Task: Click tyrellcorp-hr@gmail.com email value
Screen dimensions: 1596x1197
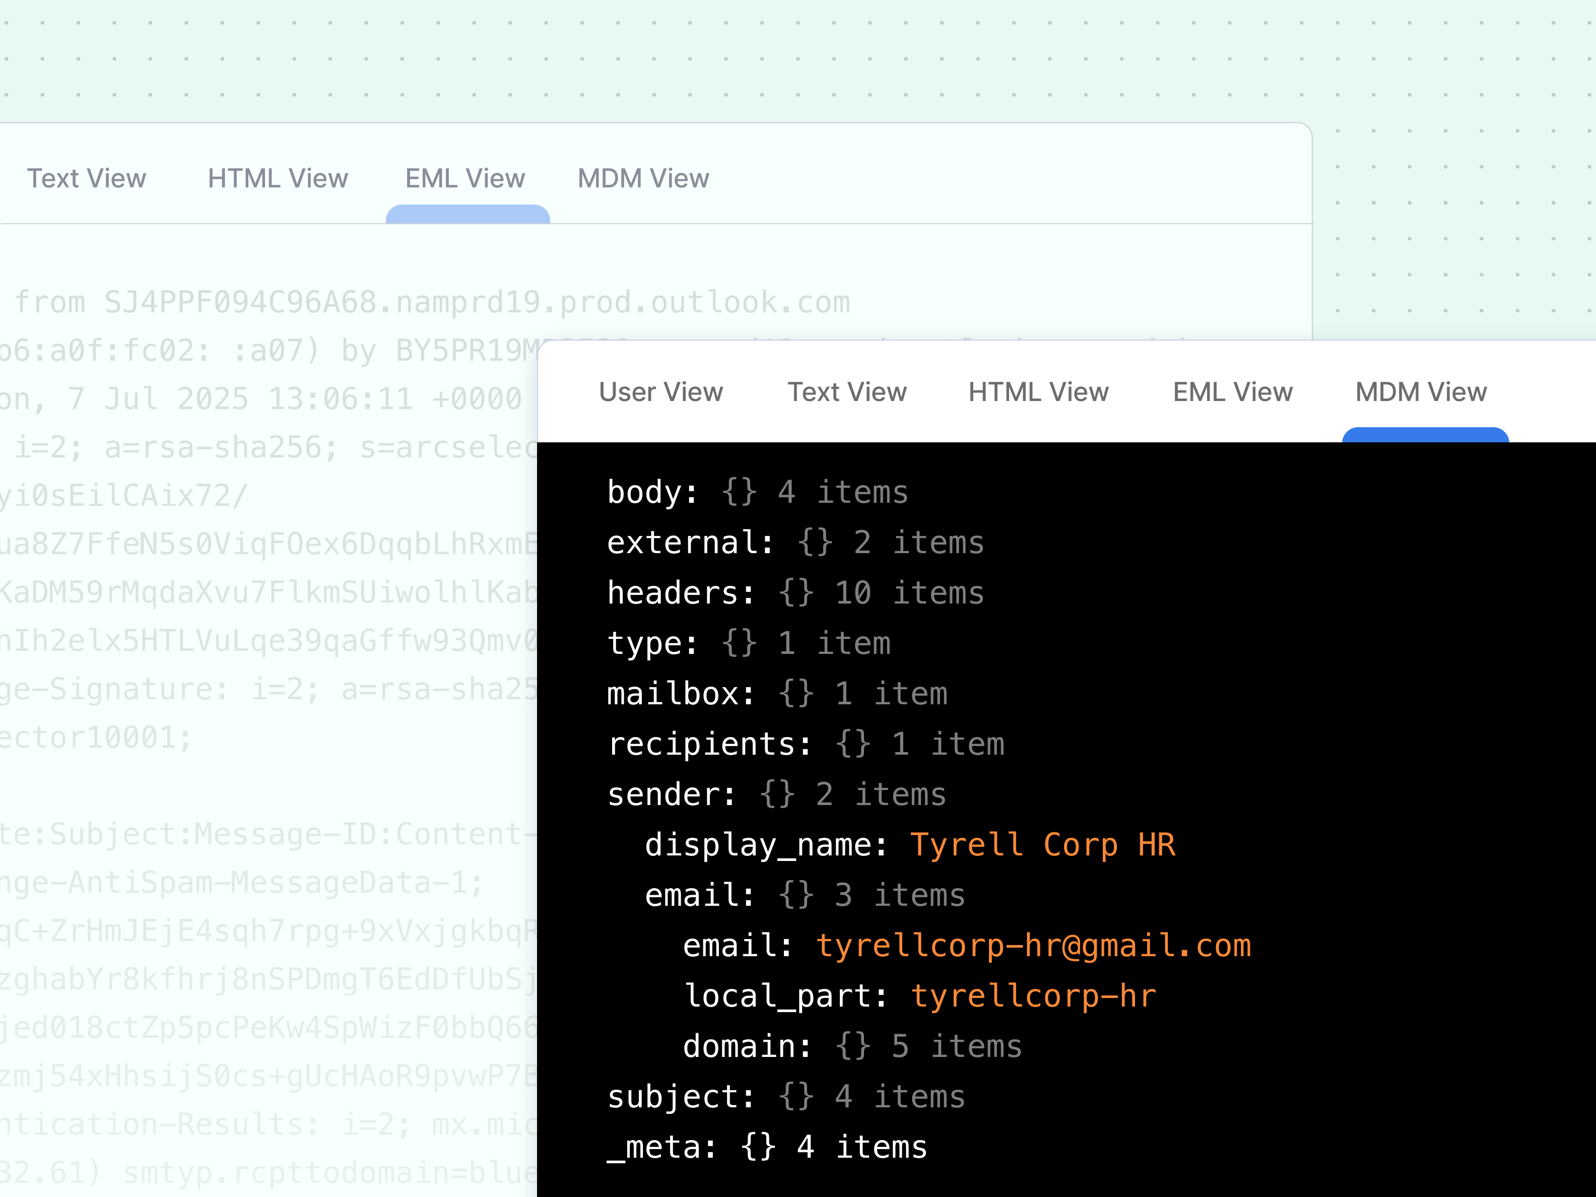Action: 1033,946
